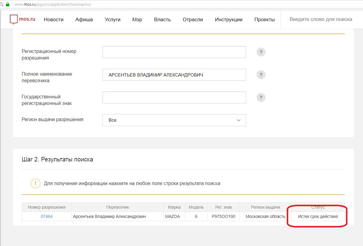Click the Марка column header
Image resolution: width=363 pixels, height=246 pixels.
point(174,207)
